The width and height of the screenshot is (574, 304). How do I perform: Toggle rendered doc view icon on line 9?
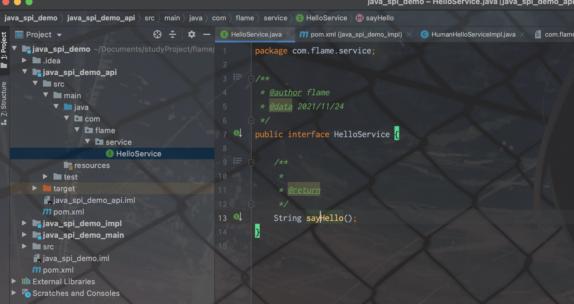238,161
